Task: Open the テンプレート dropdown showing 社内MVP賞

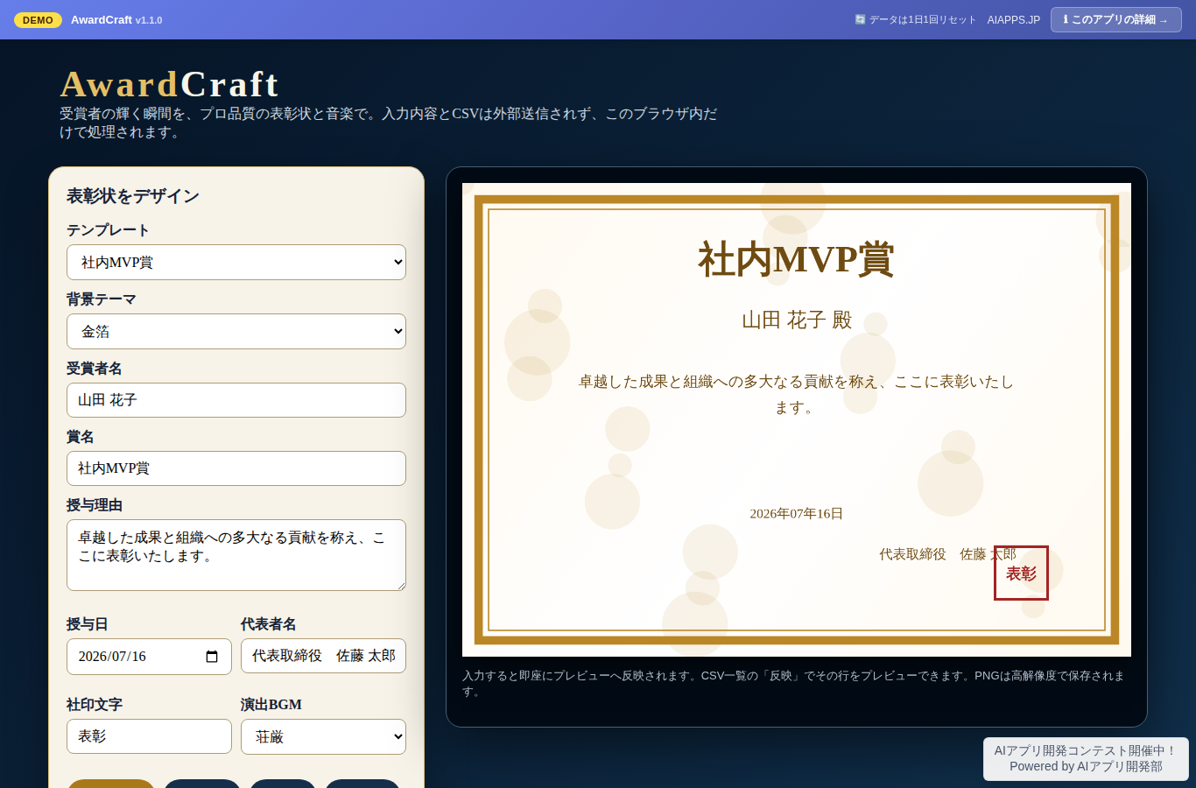Action: (x=236, y=262)
